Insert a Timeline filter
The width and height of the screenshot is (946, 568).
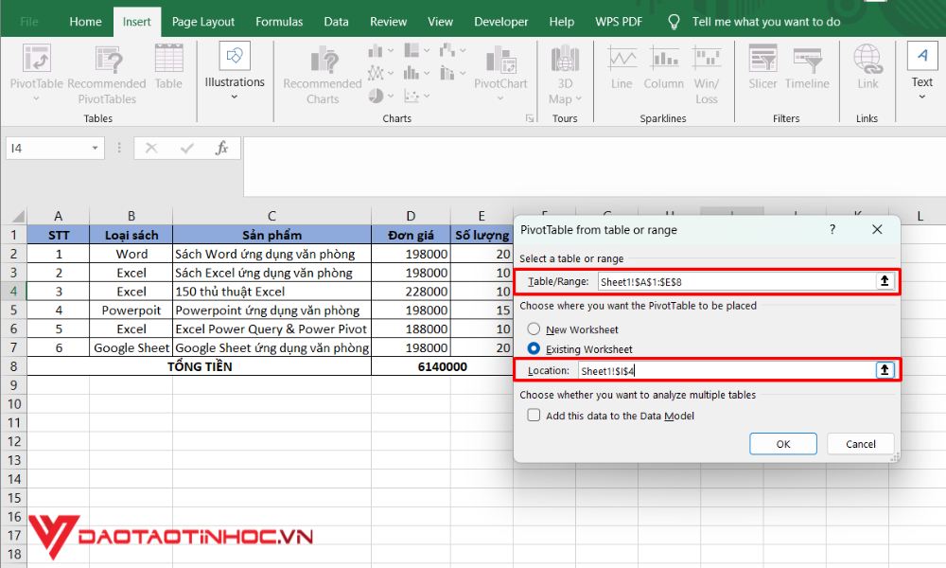807,71
